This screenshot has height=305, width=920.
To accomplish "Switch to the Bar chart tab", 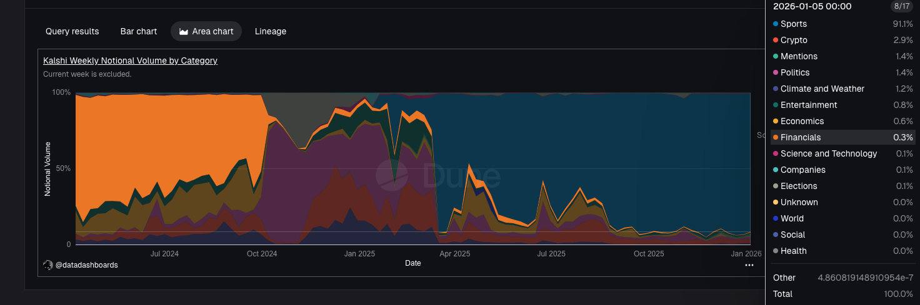I will [x=139, y=31].
